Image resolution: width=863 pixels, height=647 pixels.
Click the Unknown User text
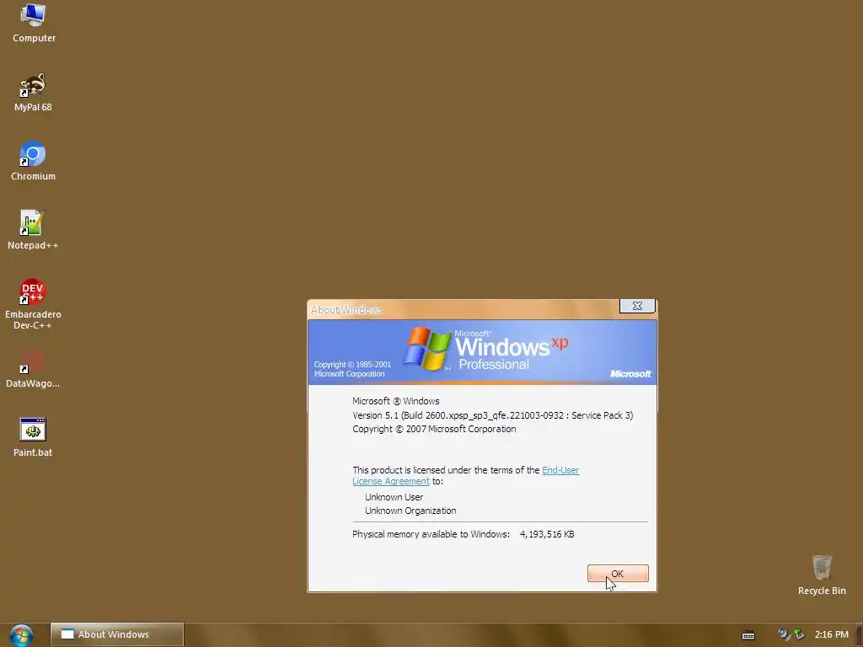coord(394,497)
